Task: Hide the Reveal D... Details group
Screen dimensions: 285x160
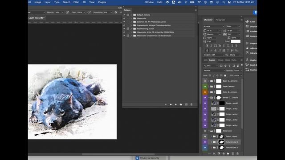Action: click(x=205, y=98)
